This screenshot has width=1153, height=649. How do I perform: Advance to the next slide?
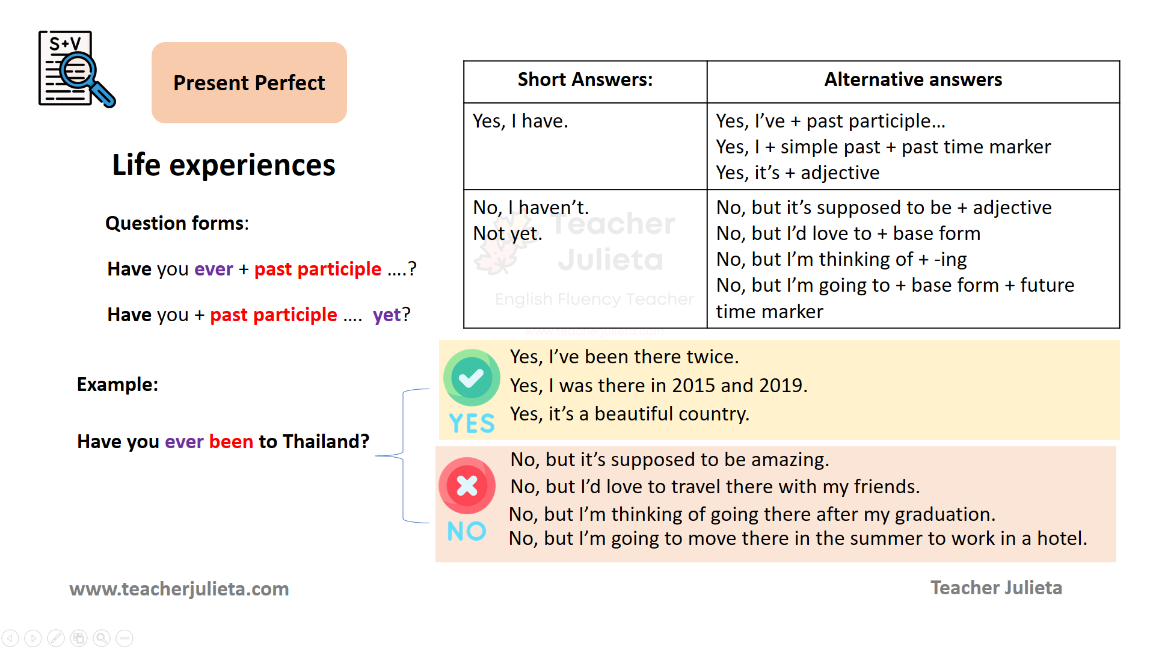coord(33,638)
